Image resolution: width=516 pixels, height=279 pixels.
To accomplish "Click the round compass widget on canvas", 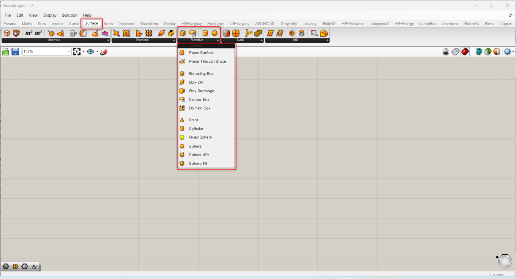I will pyautogui.click(x=504, y=261).
